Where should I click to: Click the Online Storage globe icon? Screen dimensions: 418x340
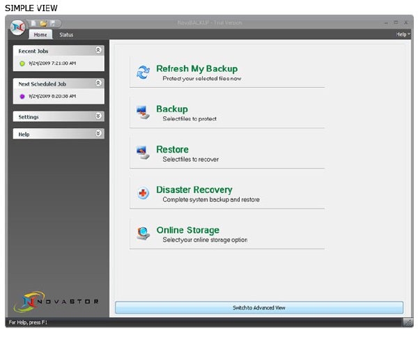point(143,233)
